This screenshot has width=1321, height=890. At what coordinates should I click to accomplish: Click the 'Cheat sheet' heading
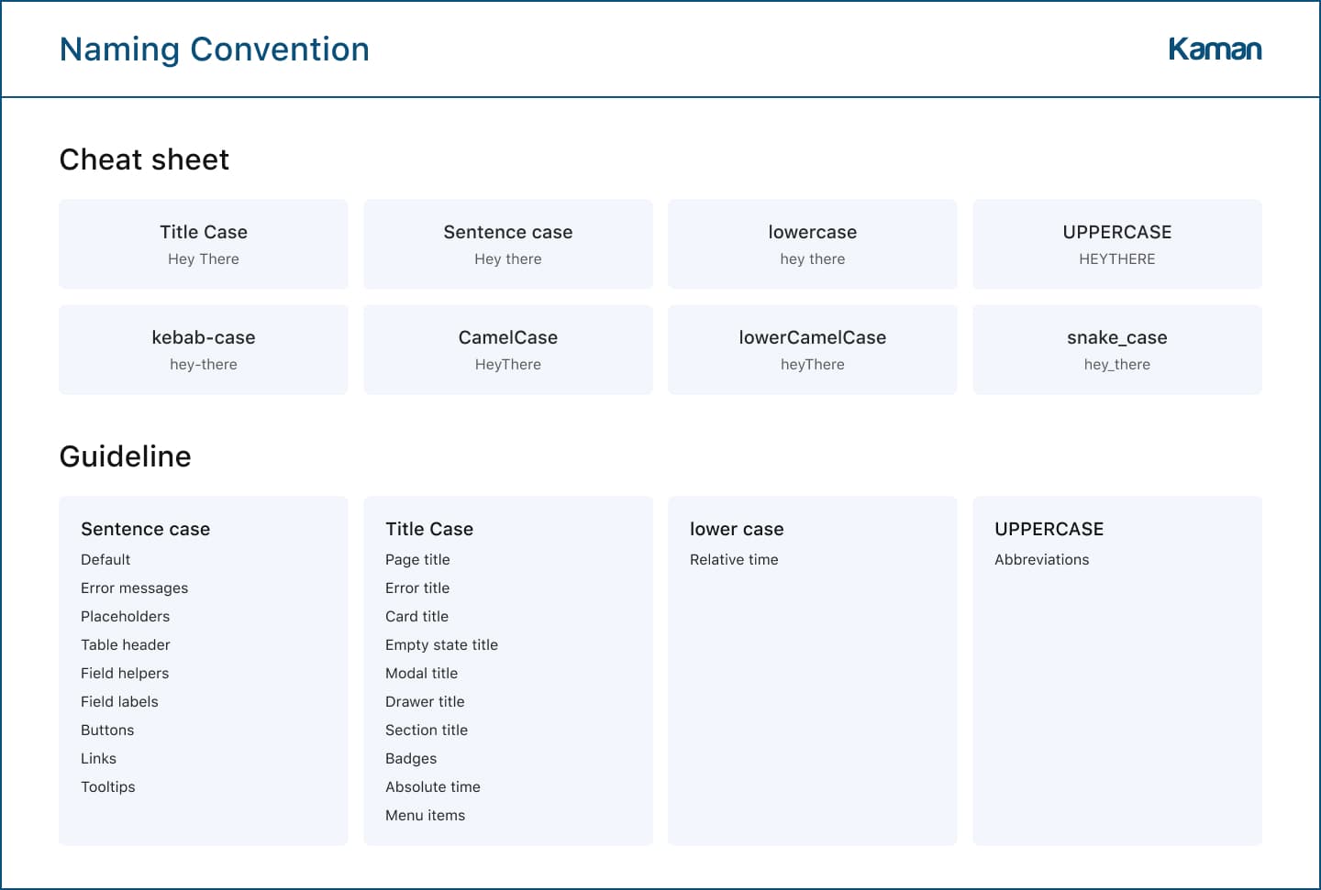[x=144, y=159]
